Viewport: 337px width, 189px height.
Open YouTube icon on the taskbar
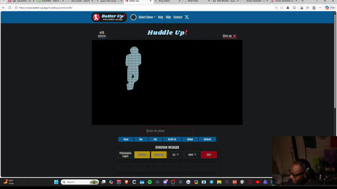[x=258, y=182]
